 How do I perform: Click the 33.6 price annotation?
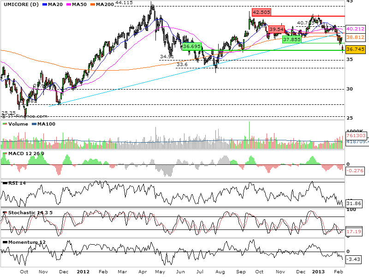(x=182, y=64)
